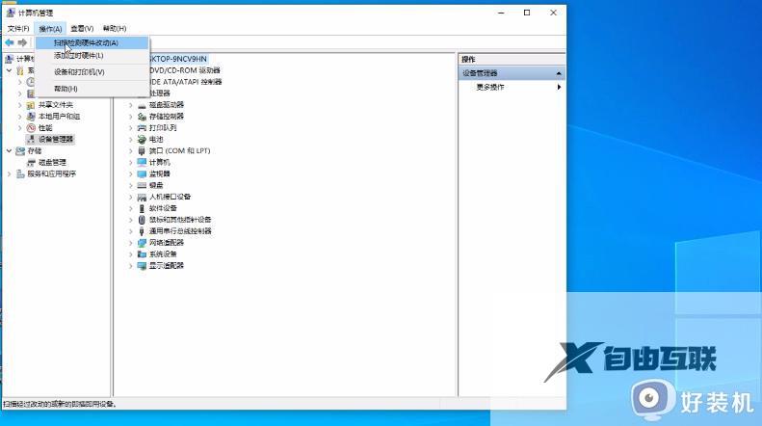
Task: Open the 更多操作 submenu arrow
Action: coord(559,87)
